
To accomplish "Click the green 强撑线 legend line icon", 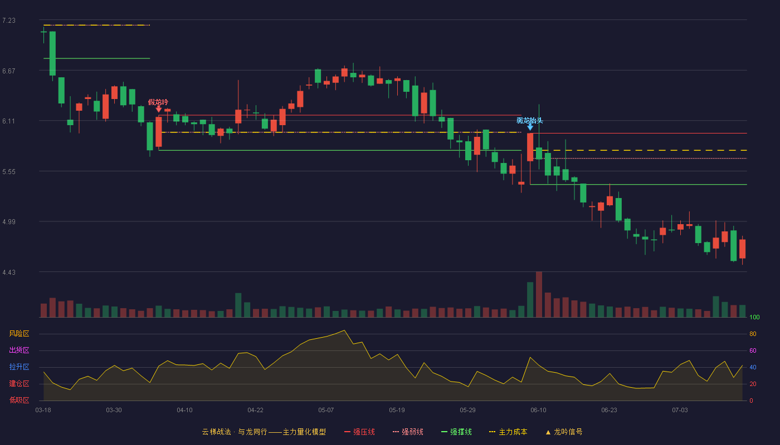I will pyautogui.click(x=445, y=432).
